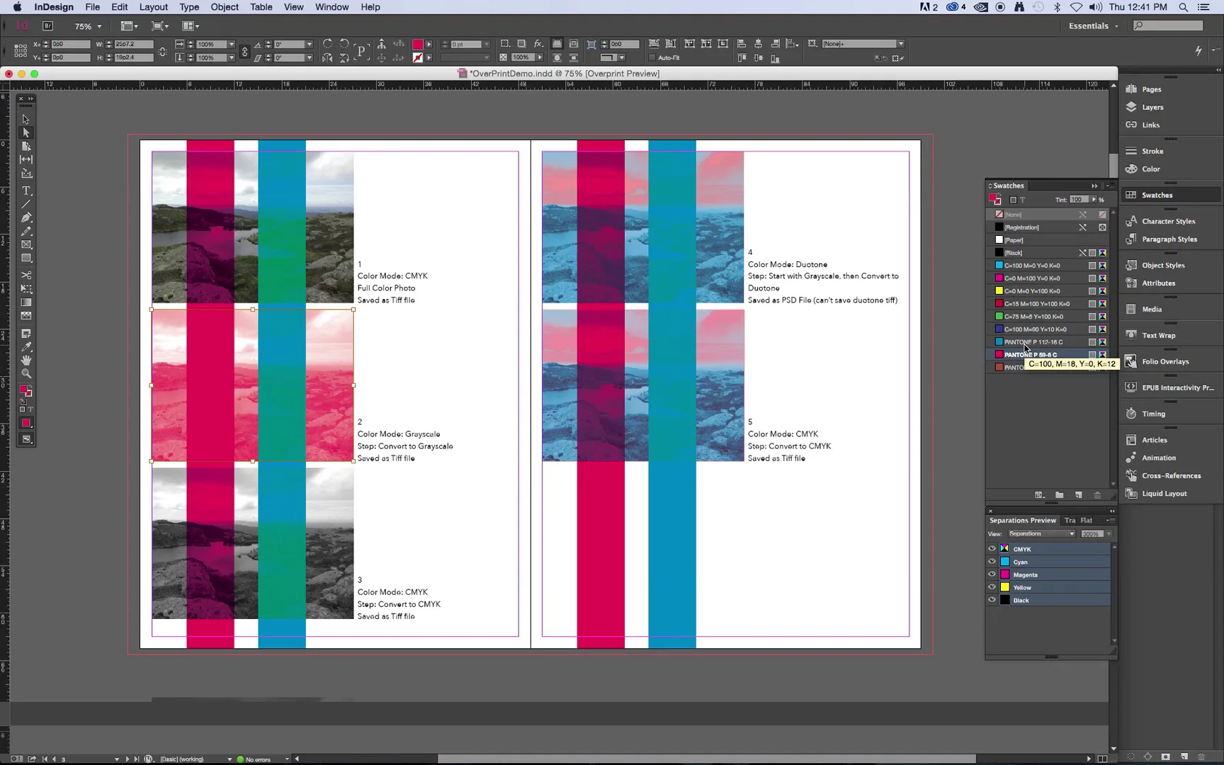
Task: Open the Swatches entry in the panel dock
Action: point(1170,195)
